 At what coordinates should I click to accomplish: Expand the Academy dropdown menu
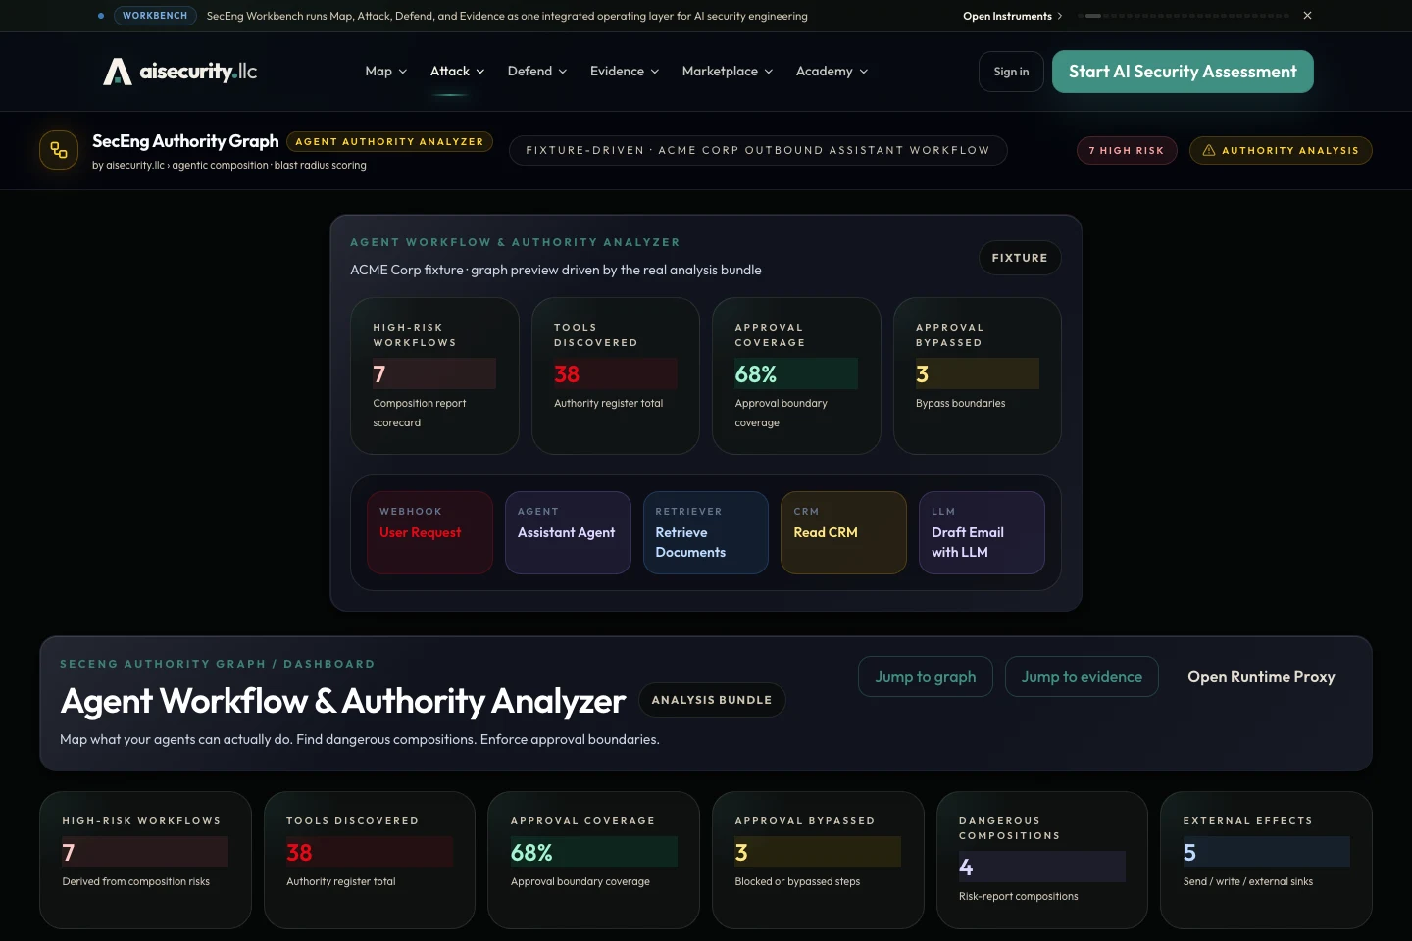click(x=832, y=72)
